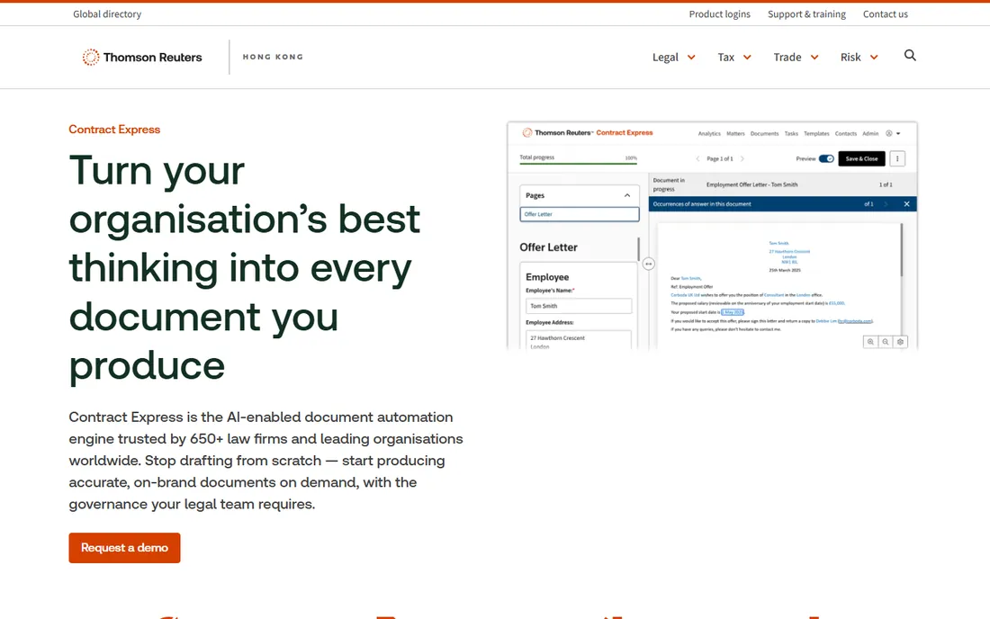Click the Contract Express product screenshot image
This screenshot has width=990, height=619.
(712, 236)
